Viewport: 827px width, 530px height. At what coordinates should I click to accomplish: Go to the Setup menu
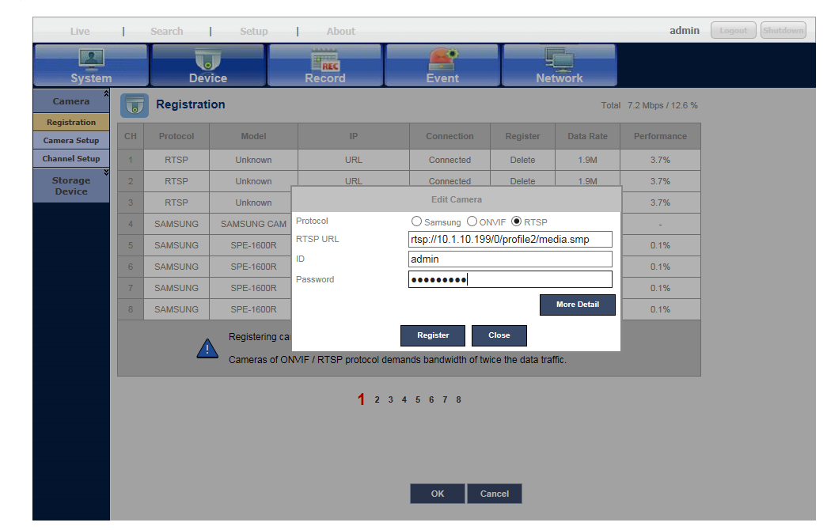tap(254, 31)
